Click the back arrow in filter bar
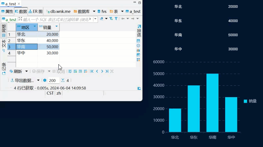 point(123,19)
